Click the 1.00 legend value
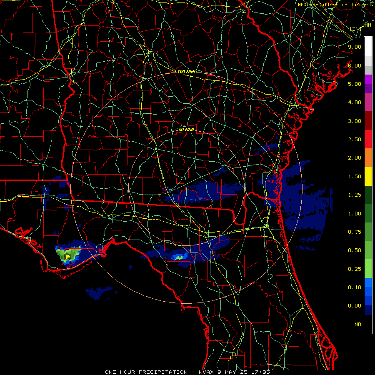 click(x=355, y=214)
